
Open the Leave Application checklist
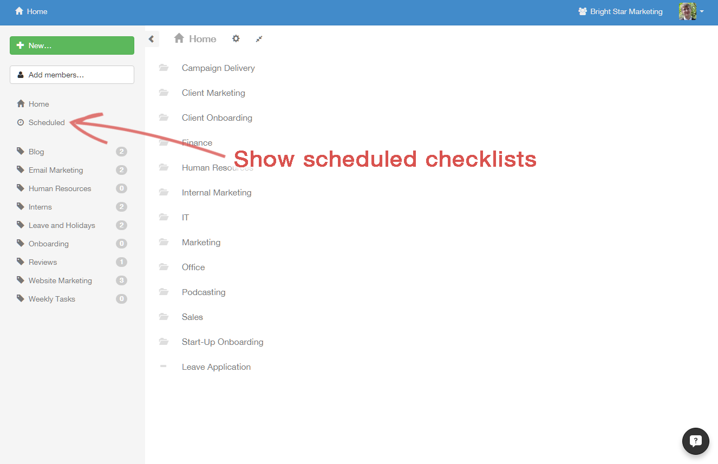(x=216, y=367)
